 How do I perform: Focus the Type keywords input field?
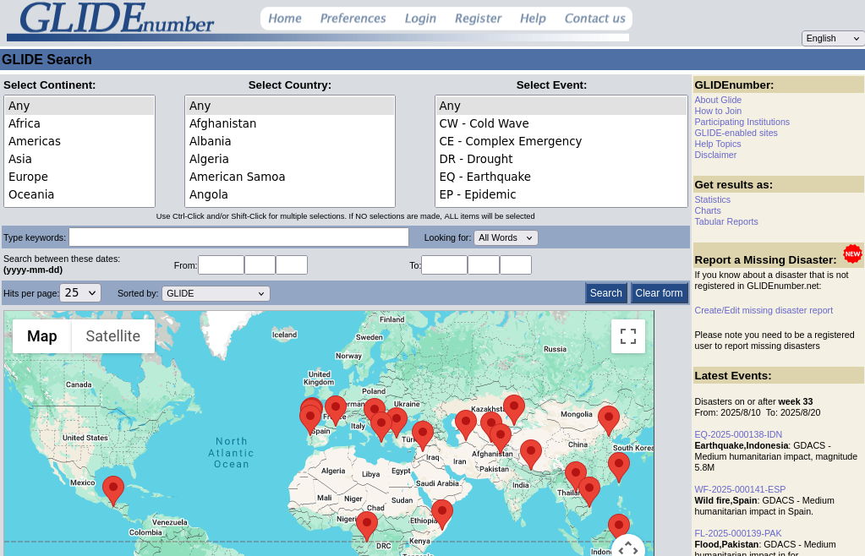click(238, 237)
